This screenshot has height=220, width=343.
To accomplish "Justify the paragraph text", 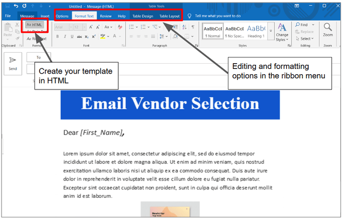I will 153,36.
